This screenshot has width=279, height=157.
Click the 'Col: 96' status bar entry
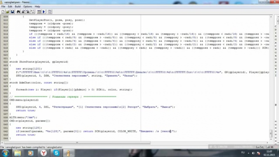(x=270, y=147)
